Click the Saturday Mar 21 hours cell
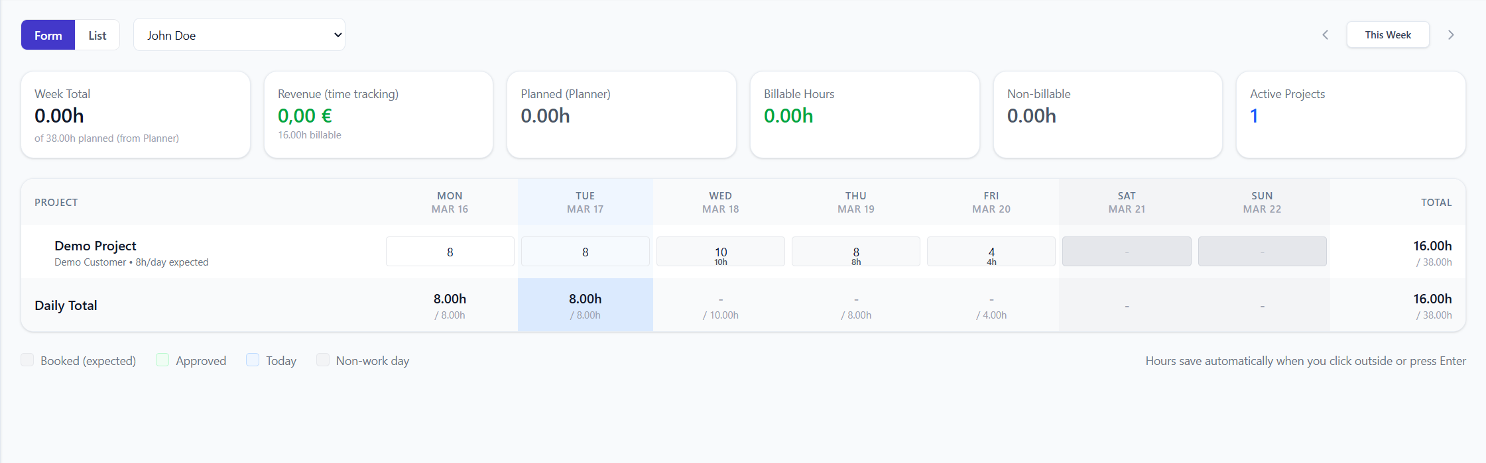1486x463 pixels. [x=1127, y=252]
